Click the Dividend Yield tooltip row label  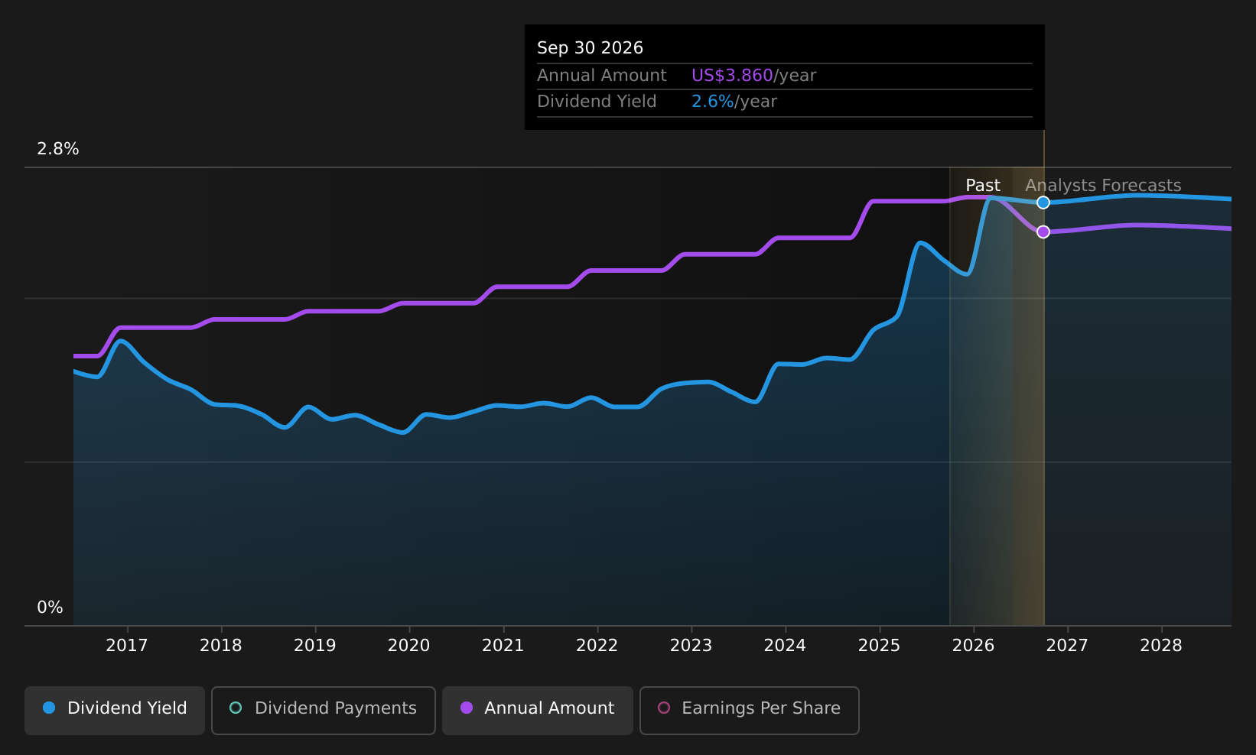[597, 102]
